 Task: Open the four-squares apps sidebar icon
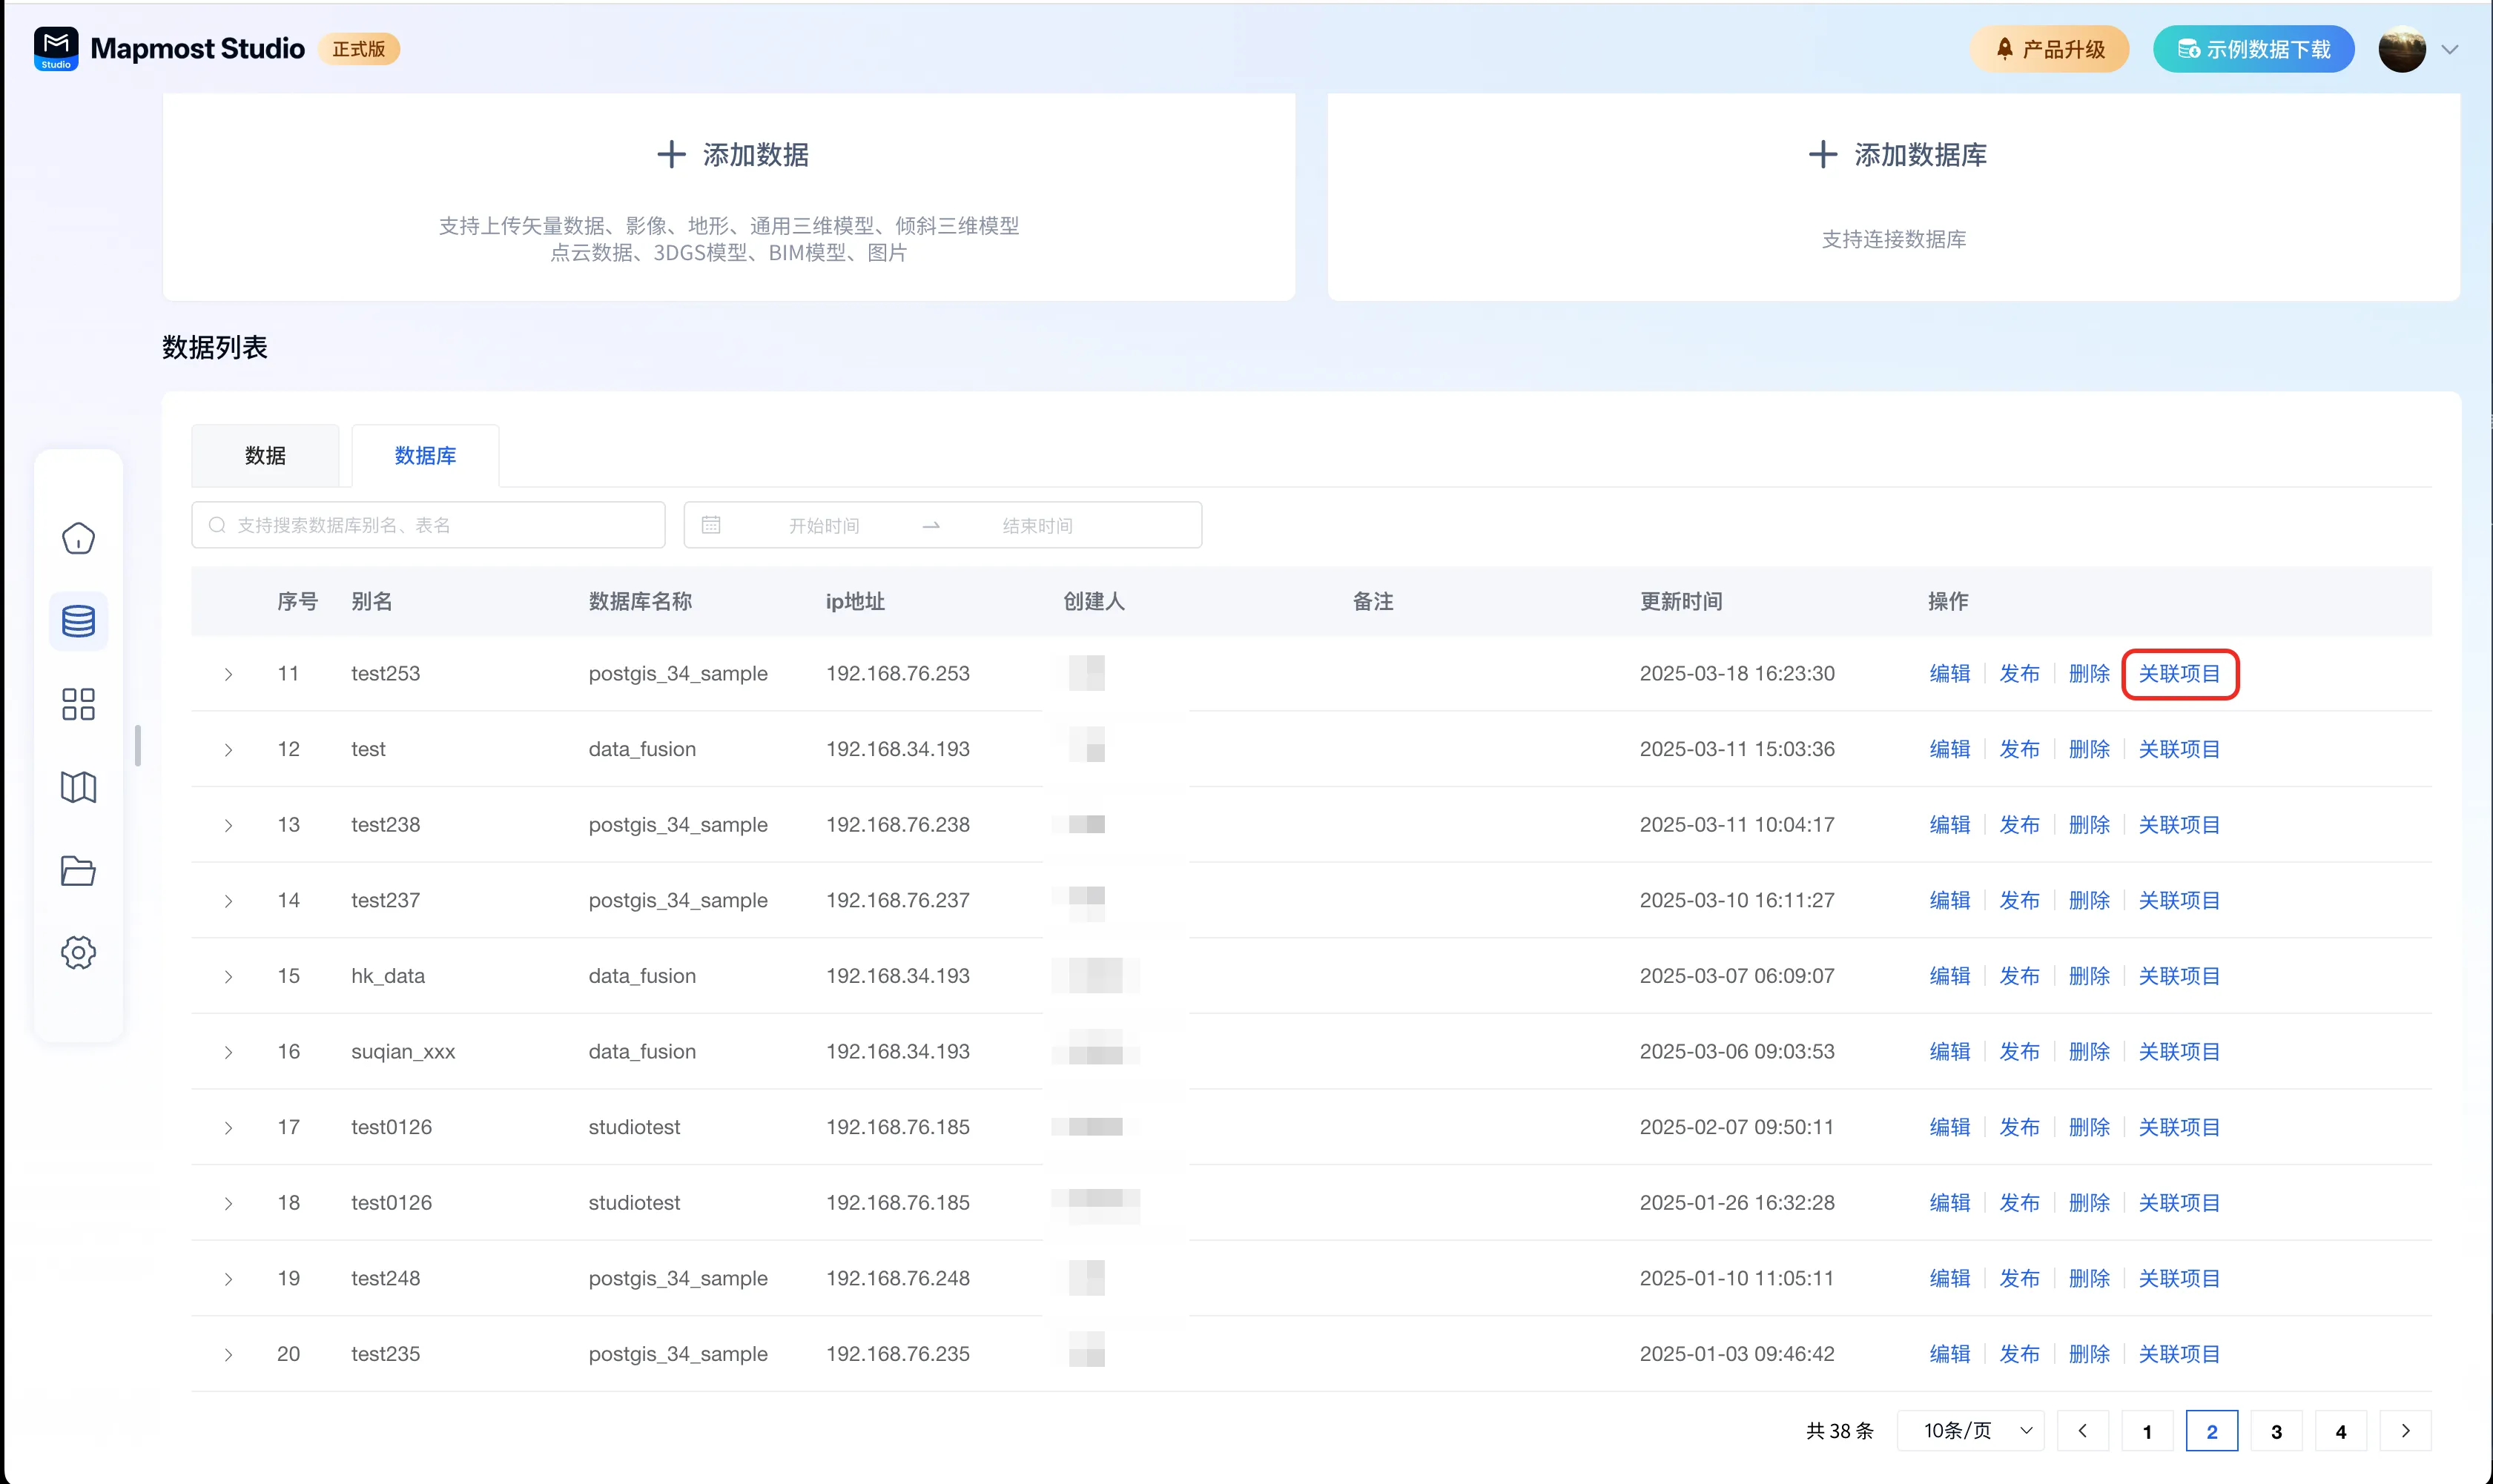point(78,704)
